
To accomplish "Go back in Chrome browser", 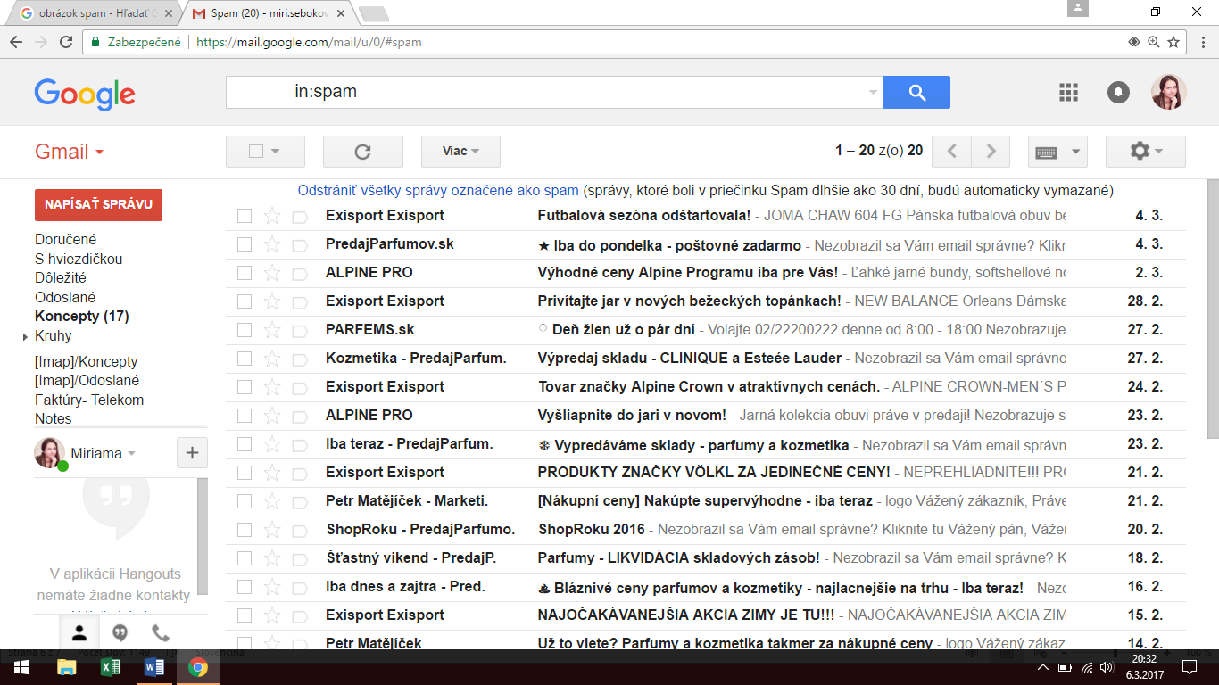I will coord(16,42).
